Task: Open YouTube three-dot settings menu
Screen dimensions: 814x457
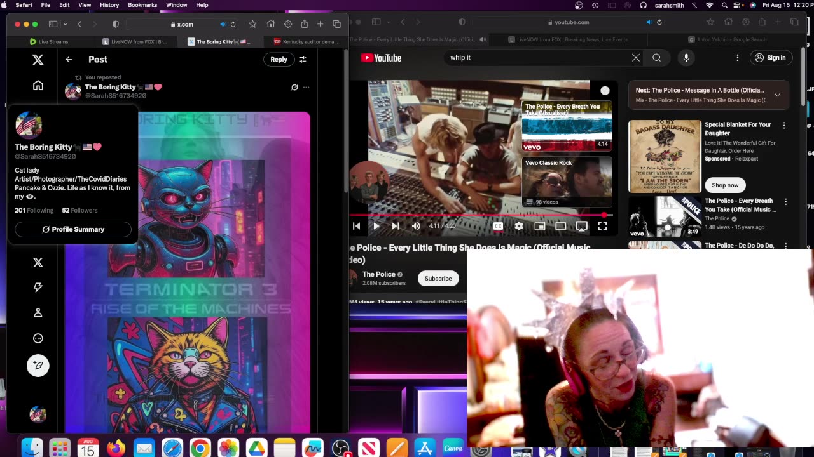Action: (x=738, y=58)
